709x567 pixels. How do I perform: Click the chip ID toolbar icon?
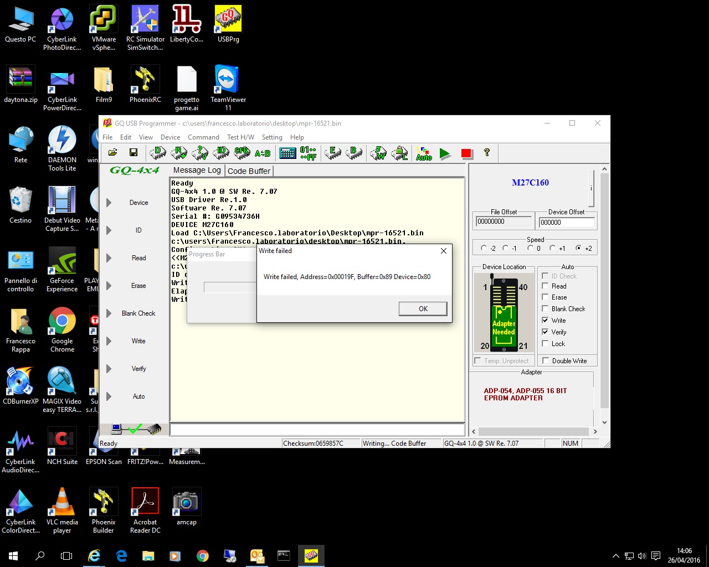click(222, 153)
